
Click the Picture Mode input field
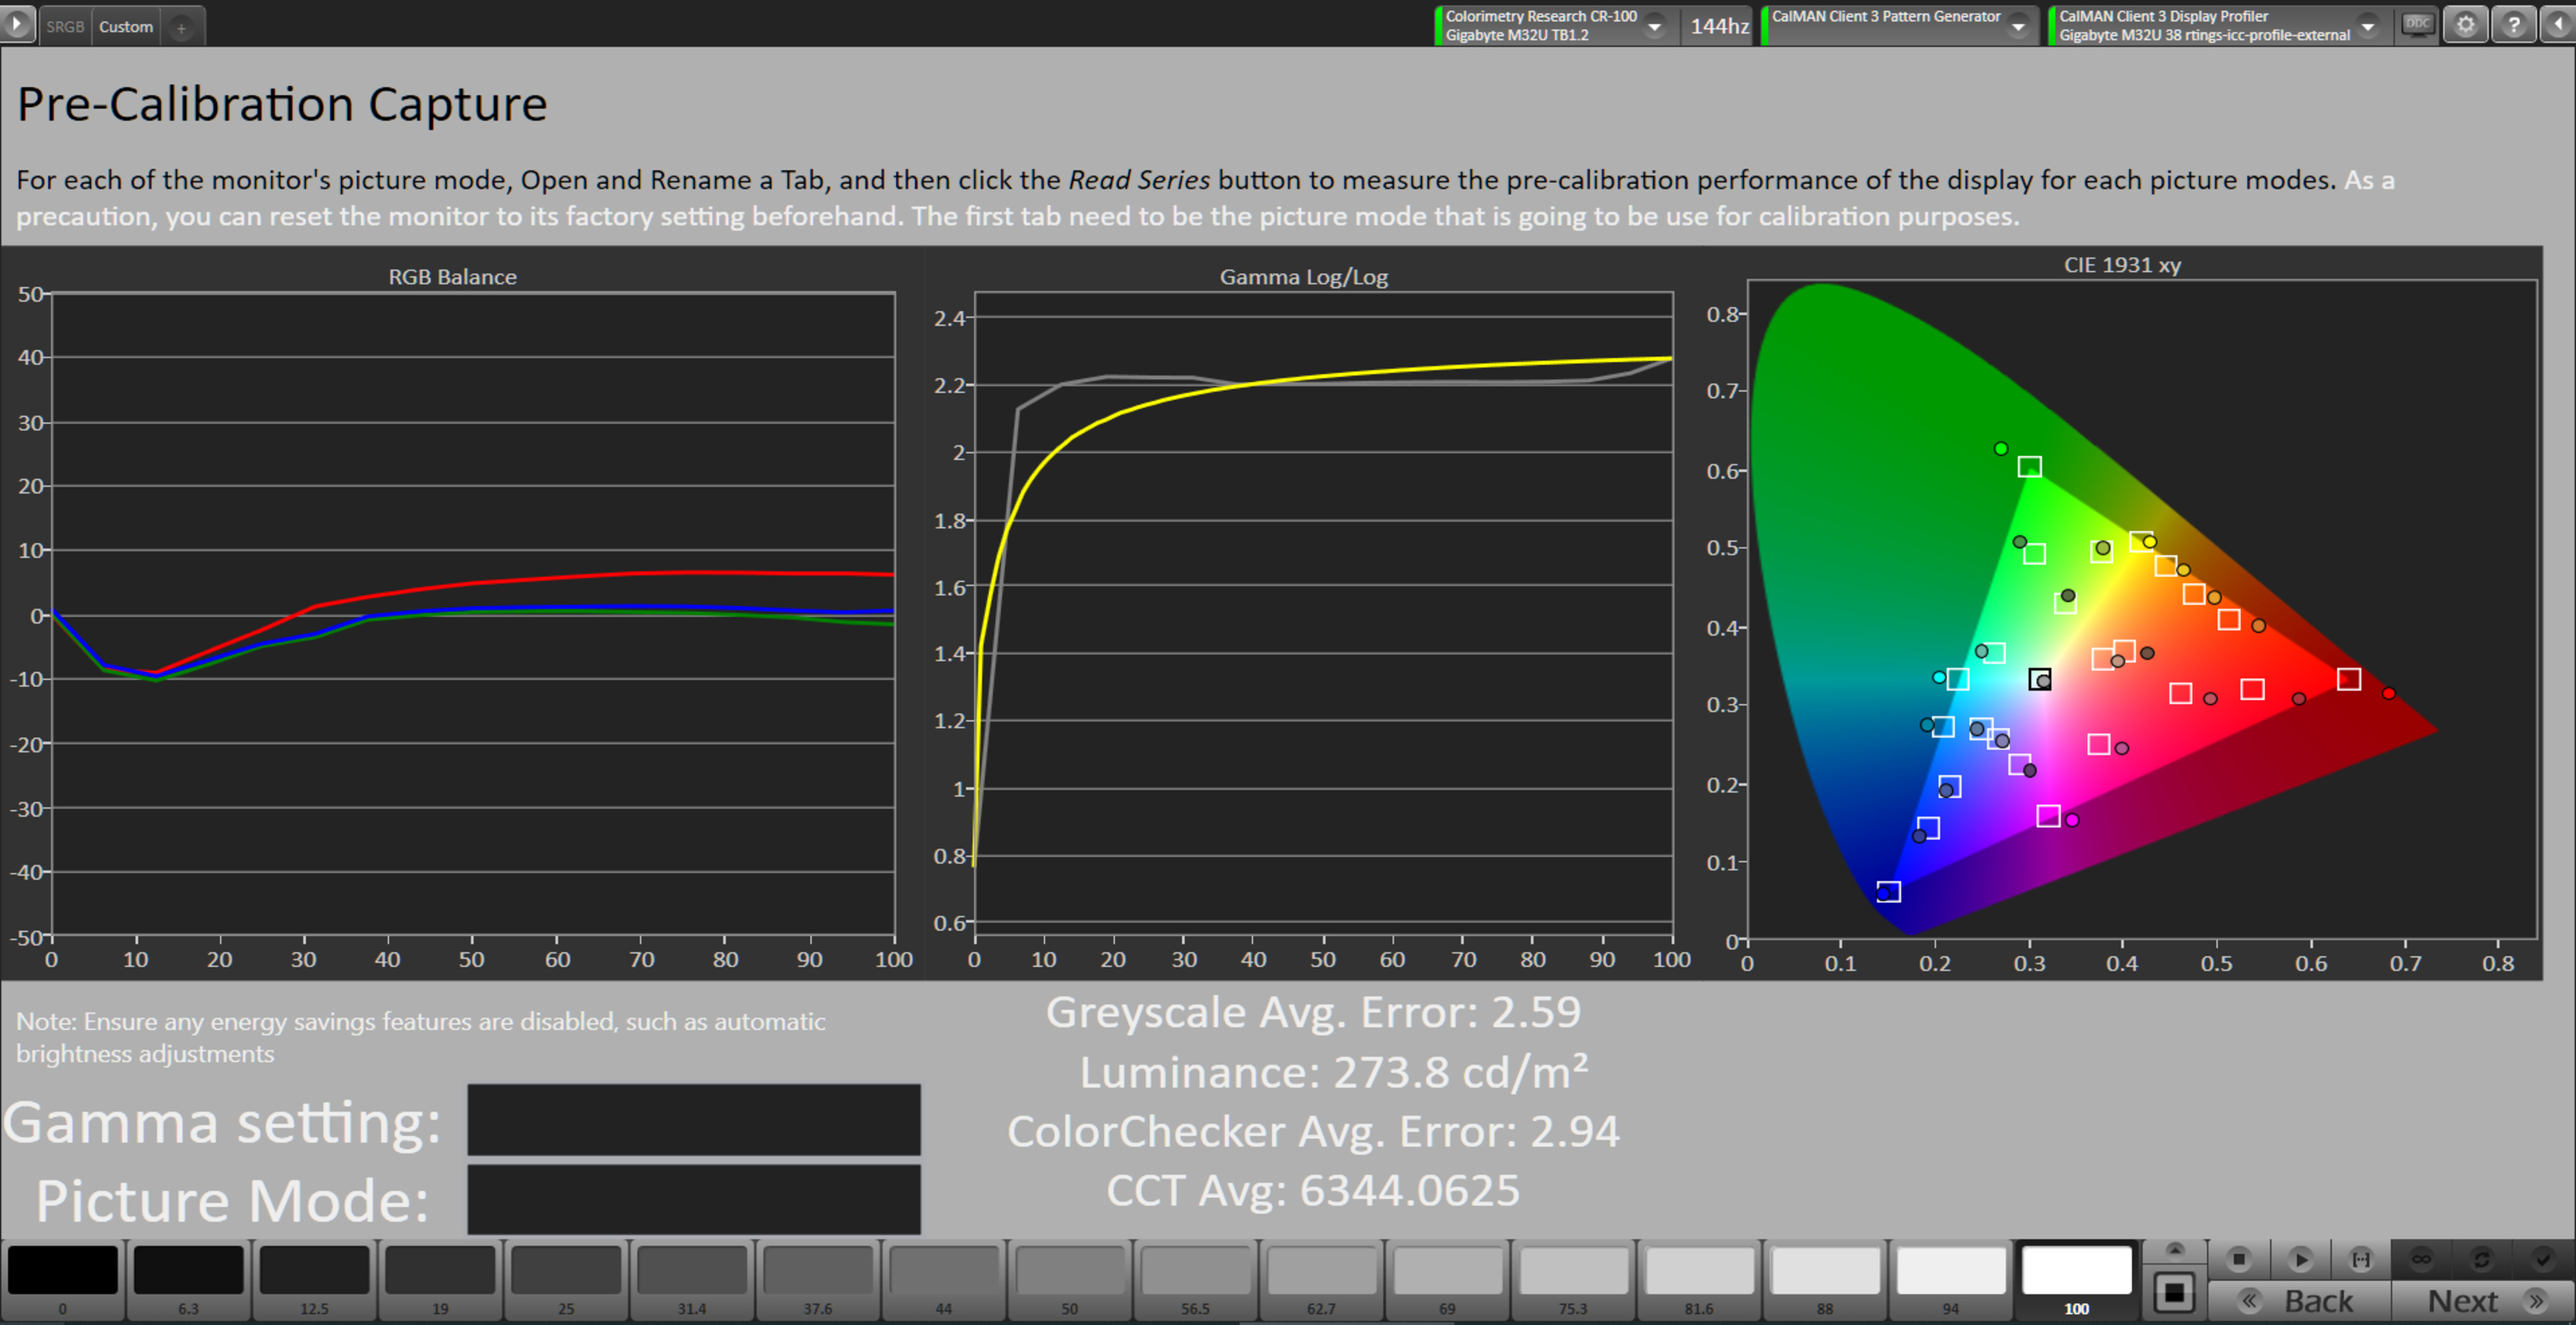pyautogui.click(x=693, y=1199)
